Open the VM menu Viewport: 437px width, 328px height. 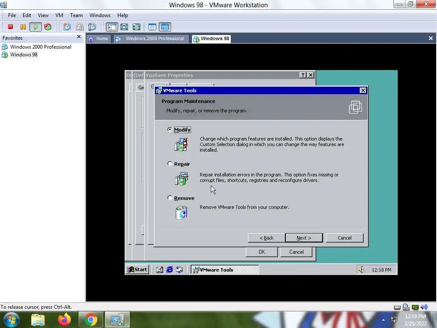59,15
